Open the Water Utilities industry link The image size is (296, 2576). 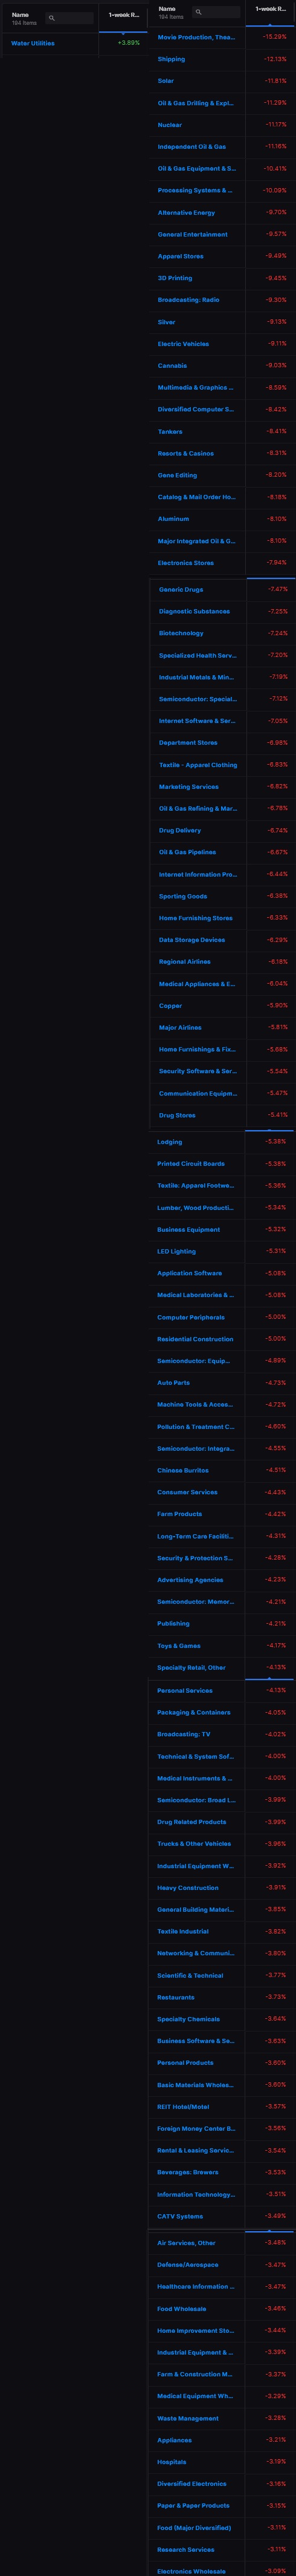click(33, 43)
